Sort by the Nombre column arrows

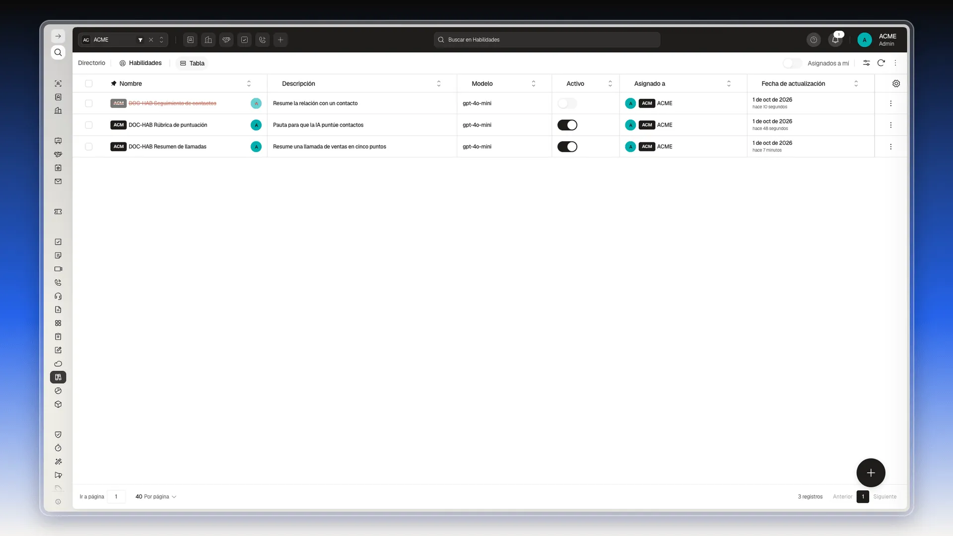click(x=249, y=83)
